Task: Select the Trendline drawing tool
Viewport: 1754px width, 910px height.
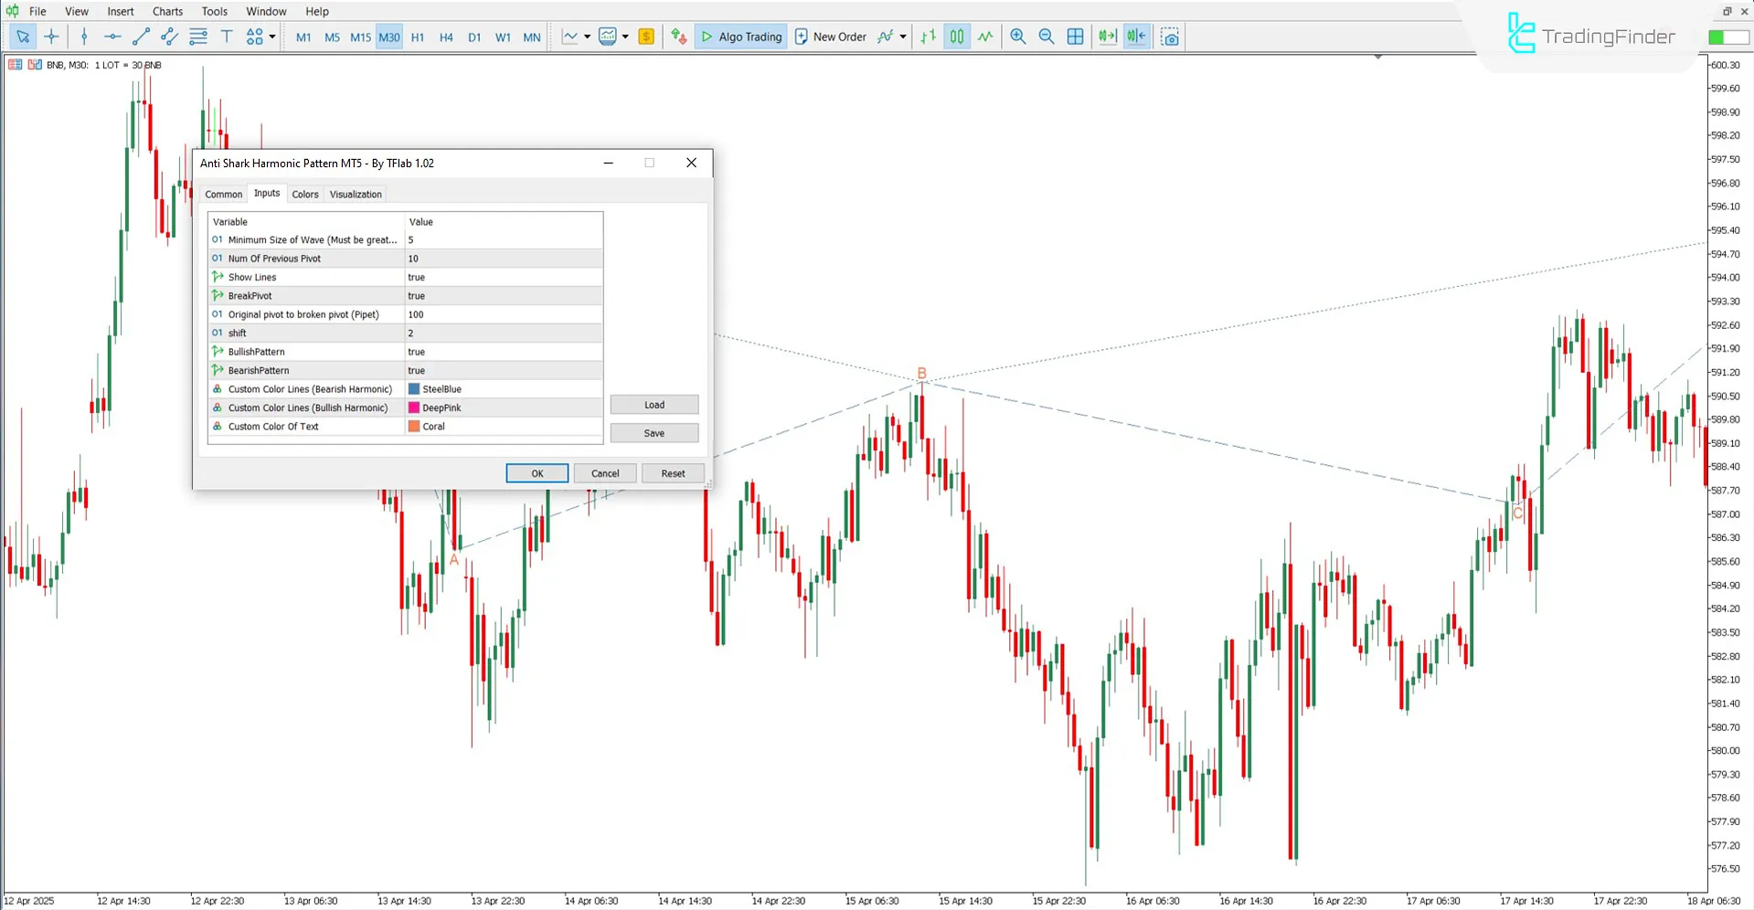Action: pos(141,37)
